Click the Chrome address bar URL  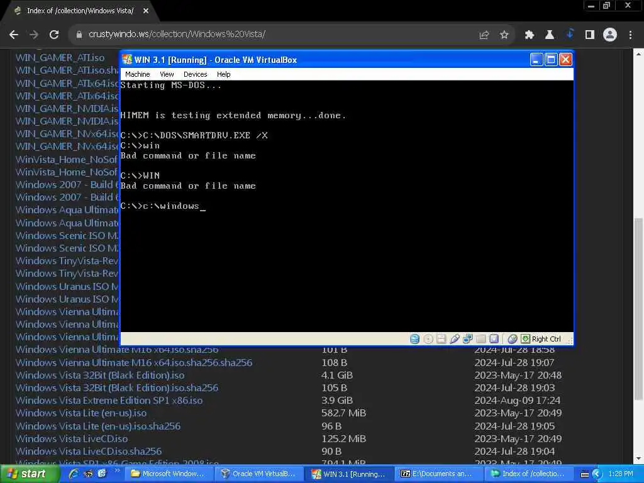177,35
